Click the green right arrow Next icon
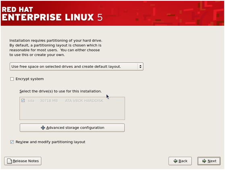The width and height of the screenshot is (225, 170). [204, 161]
